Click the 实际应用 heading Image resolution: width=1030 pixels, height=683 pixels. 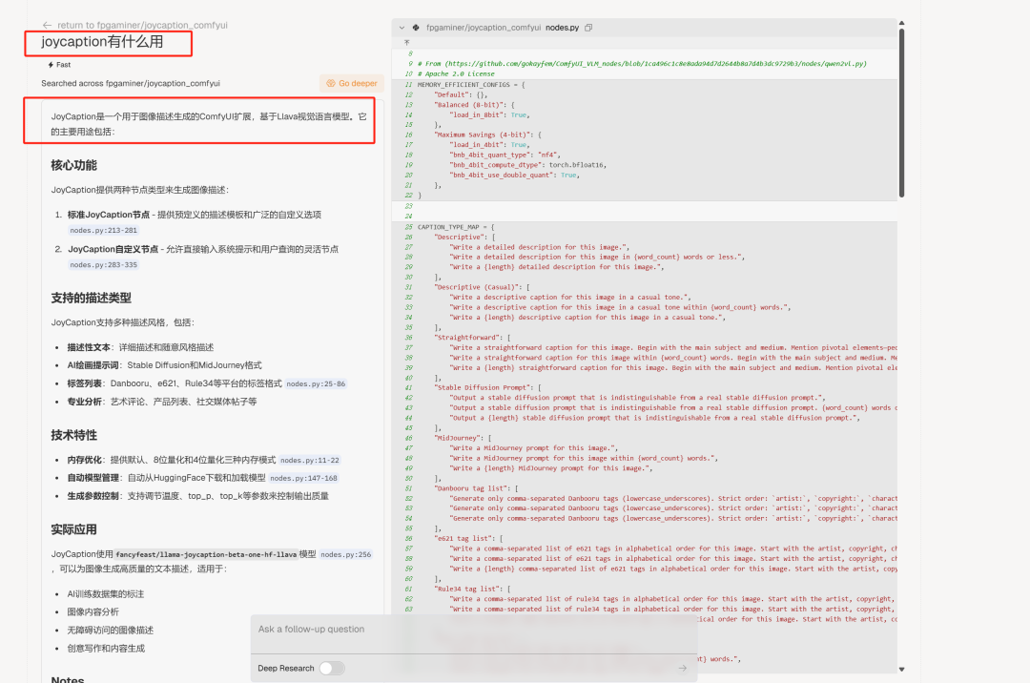(74, 530)
